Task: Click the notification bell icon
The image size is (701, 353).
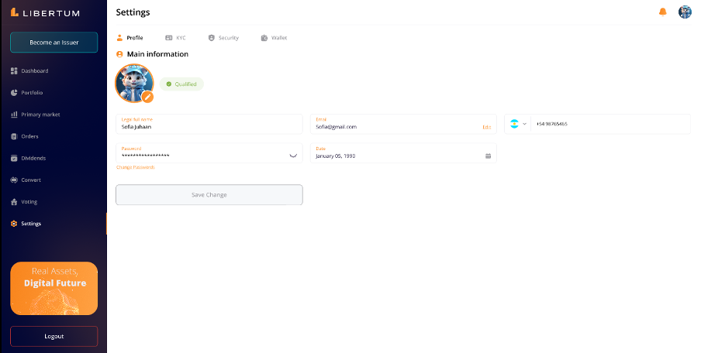Action: click(662, 12)
